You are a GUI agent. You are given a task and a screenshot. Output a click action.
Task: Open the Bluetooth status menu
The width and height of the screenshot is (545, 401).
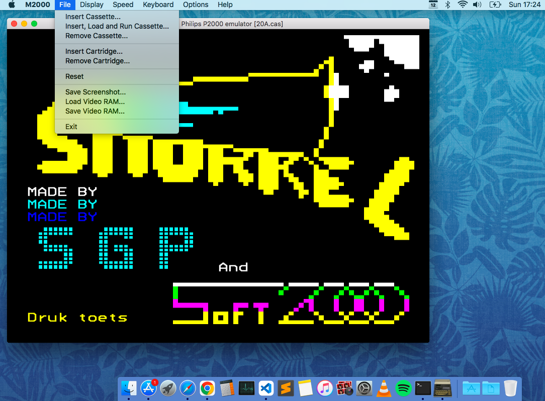[447, 5]
